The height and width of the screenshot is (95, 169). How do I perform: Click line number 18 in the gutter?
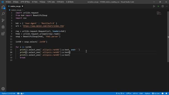[x=11, y=58]
